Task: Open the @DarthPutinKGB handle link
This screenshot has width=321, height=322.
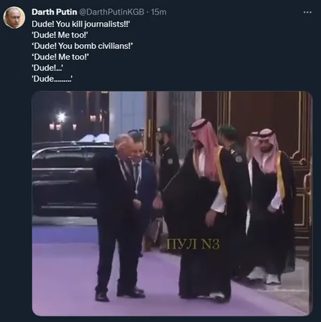Action: pos(112,12)
